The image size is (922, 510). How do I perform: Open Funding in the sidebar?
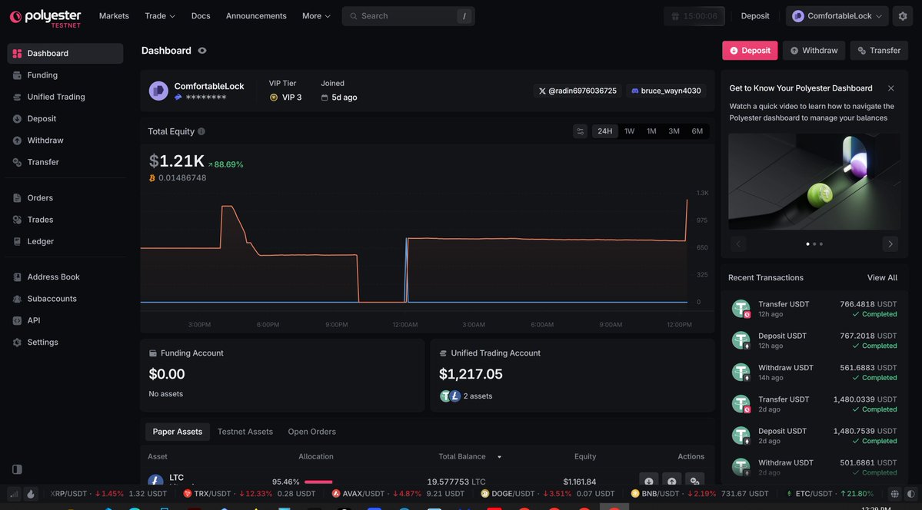click(65, 75)
